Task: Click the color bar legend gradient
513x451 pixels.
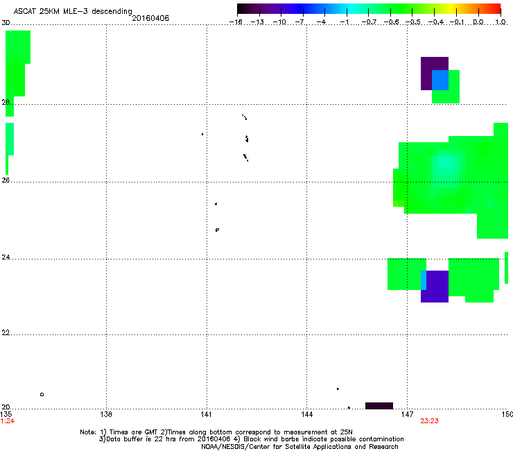Action: click(x=369, y=8)
